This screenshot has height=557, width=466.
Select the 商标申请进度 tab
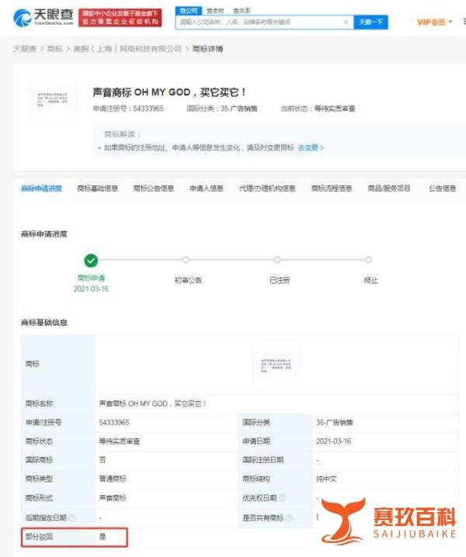[42, 189]
